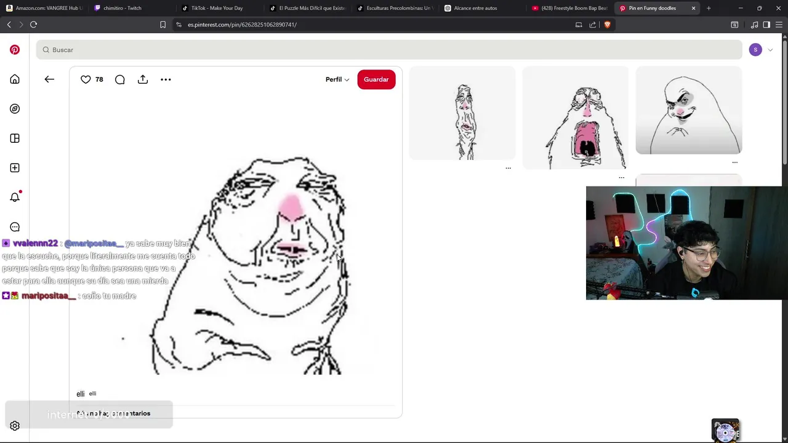788x443 pixels.
Task: Open boards layout sidebar icon
Action: [x=15, y=138]
